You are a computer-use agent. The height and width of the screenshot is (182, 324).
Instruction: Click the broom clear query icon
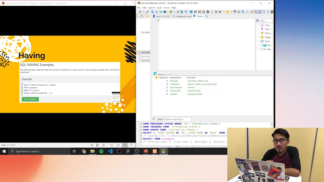[x=251, y=12]
